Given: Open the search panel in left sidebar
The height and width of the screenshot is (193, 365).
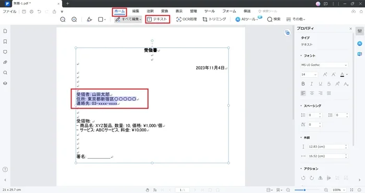Looking at the screenshot, I should point(5,73).
